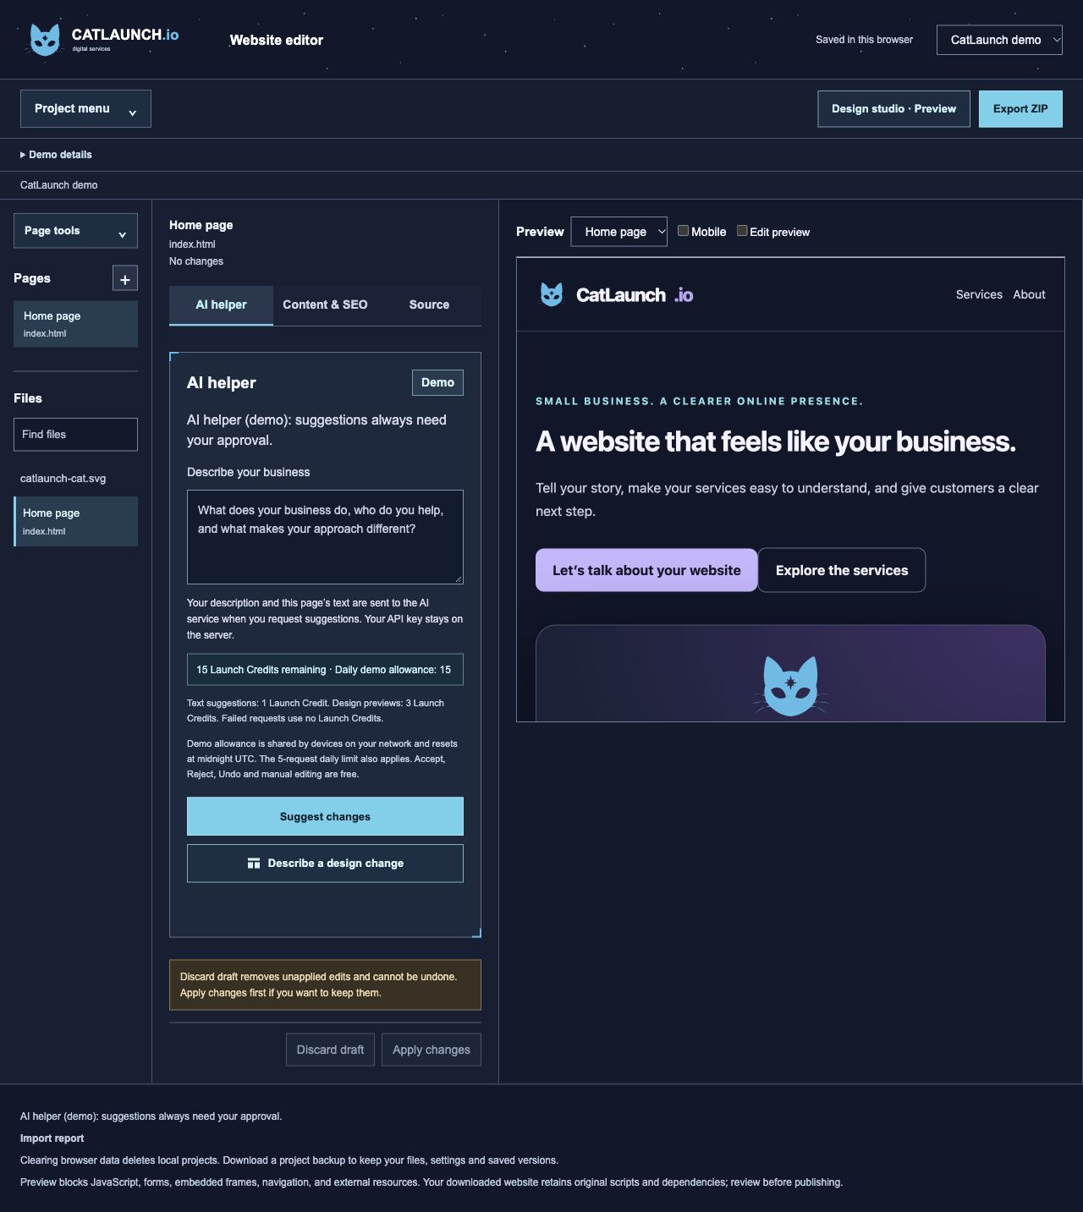Expand the Demo details disclosure
This screenshot has width=1083, height=1212.
pyautogui.click(x=56, y=155)
